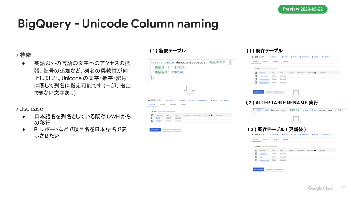
Task: Click the table icon beside 商品マスタ title
Action: (149, 101)
